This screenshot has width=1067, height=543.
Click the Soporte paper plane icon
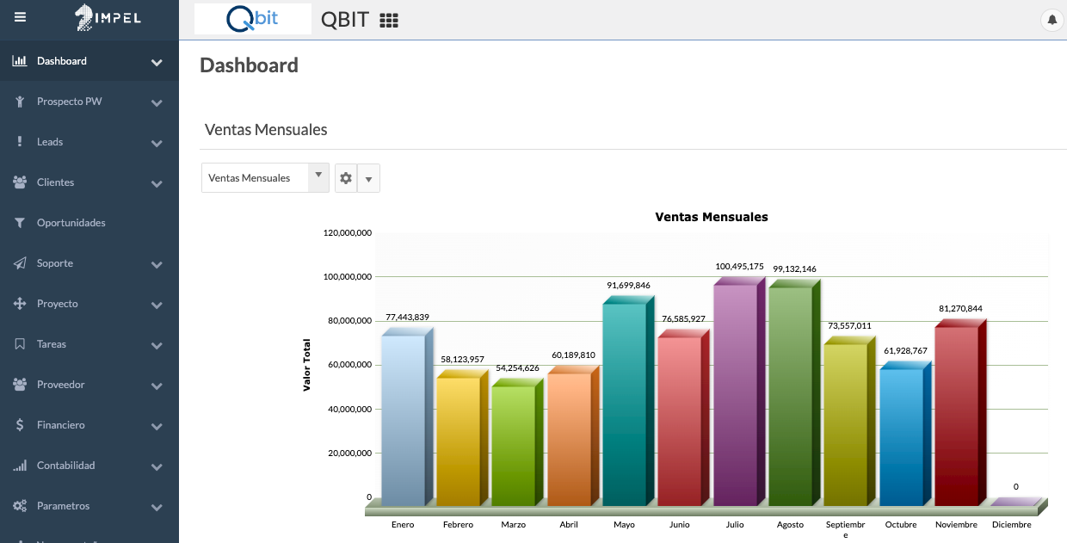[x=20, y=263]
